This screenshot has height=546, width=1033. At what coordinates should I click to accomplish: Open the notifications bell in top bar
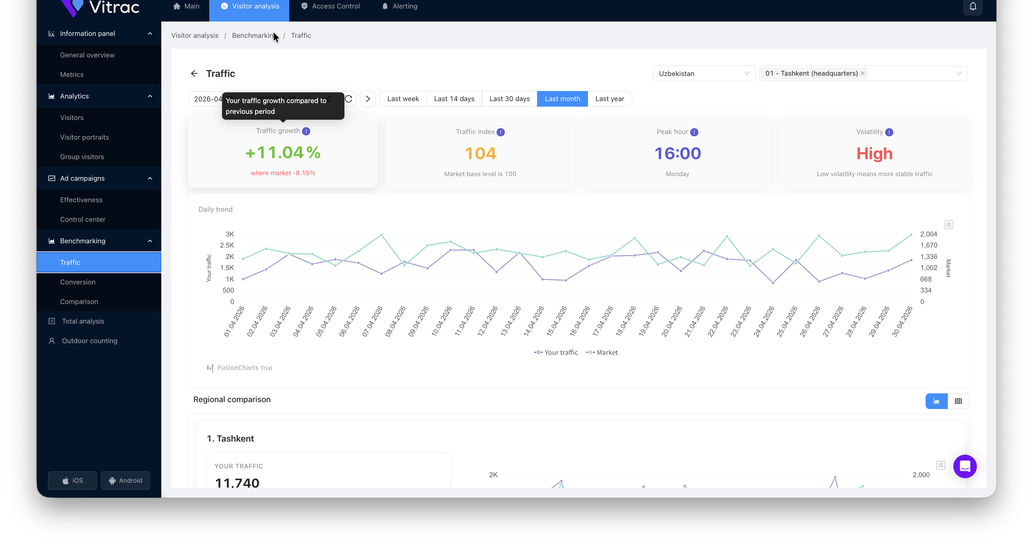click(973, 7)
